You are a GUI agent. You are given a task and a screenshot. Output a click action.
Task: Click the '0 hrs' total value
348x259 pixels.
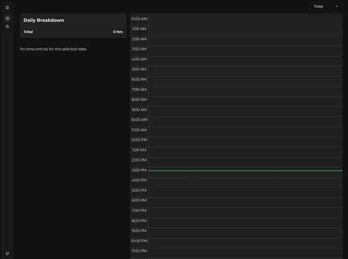coord(118,32)
